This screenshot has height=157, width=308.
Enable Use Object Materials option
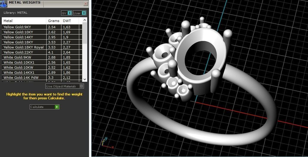point(65,86)
